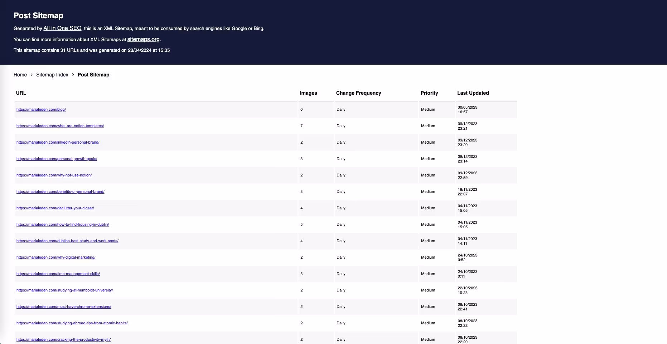
Task: Click the Post Sitemap breadcrumb text
Action: (93, 75)
